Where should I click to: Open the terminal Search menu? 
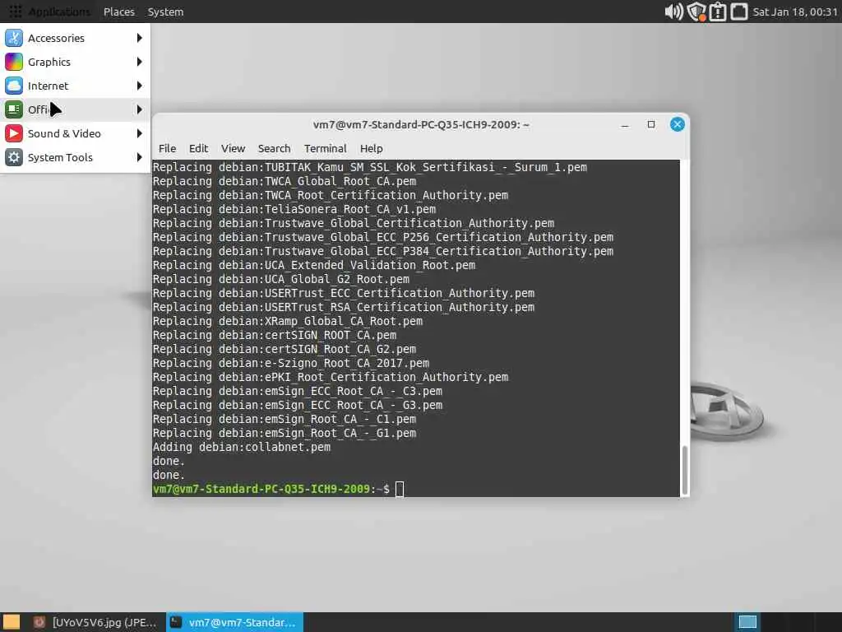click(274, 148)
